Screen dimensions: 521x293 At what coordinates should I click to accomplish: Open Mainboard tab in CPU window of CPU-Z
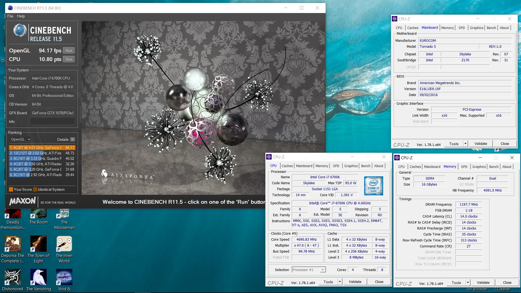point(304,166)
